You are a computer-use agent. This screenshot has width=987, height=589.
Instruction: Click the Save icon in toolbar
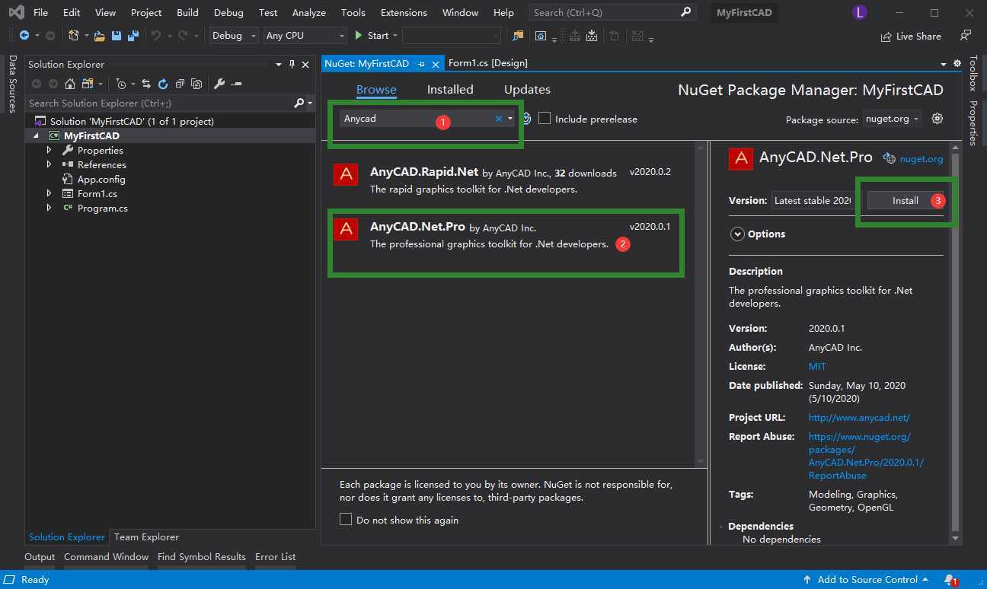117,36
